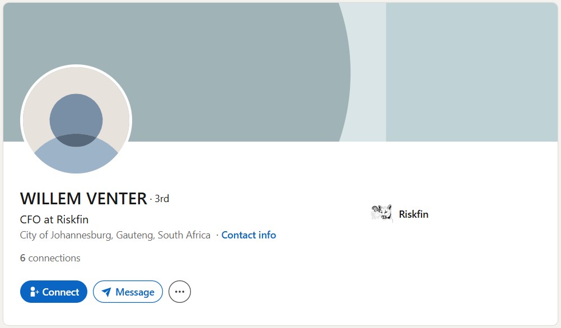Click the add-person icon in Connect button
Viewport: 561px width, 328px height.
(34, 292)
